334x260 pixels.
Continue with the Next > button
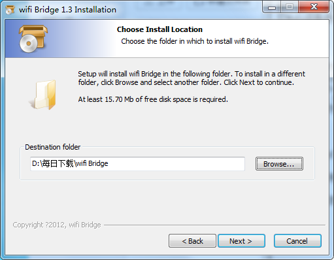point(241,241)
